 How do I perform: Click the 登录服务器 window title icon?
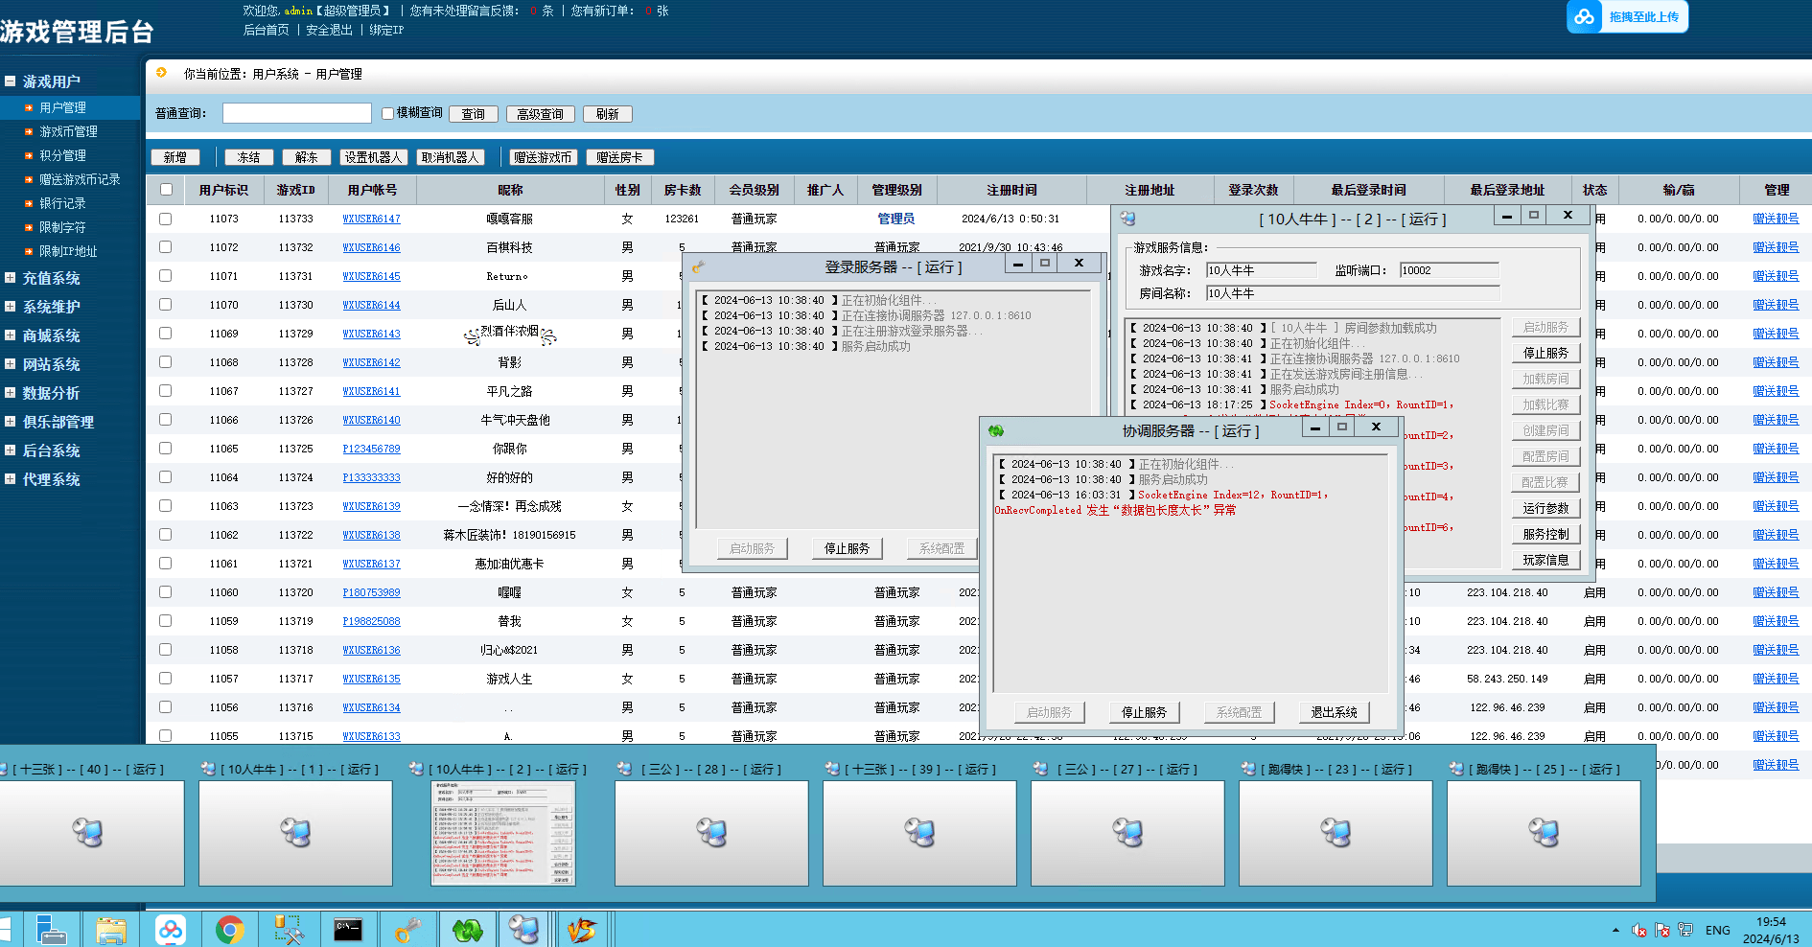pos(698,266)
